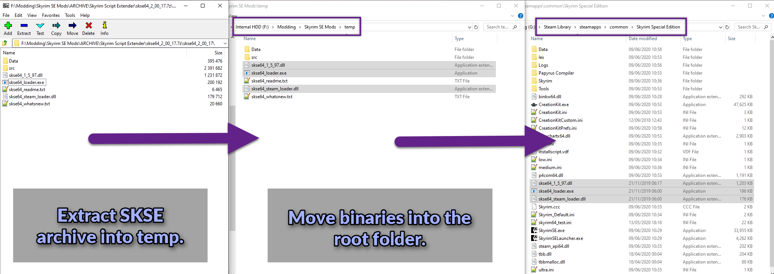Select SkyrimSELauncher.exe icon
Viewport: 774px width, 274px height.
[534, 238]
